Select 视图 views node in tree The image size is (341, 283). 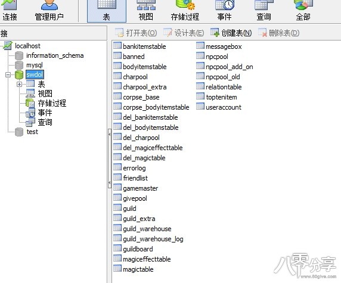pyautogui.click(x=45, y=94)
